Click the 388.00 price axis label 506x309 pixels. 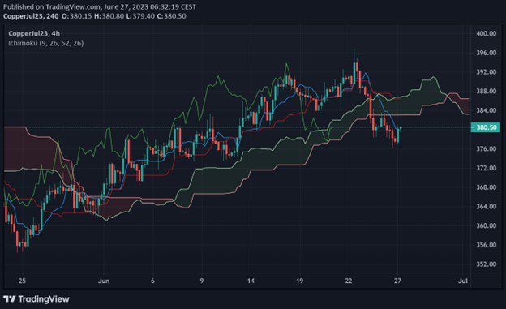pos(487,91)
